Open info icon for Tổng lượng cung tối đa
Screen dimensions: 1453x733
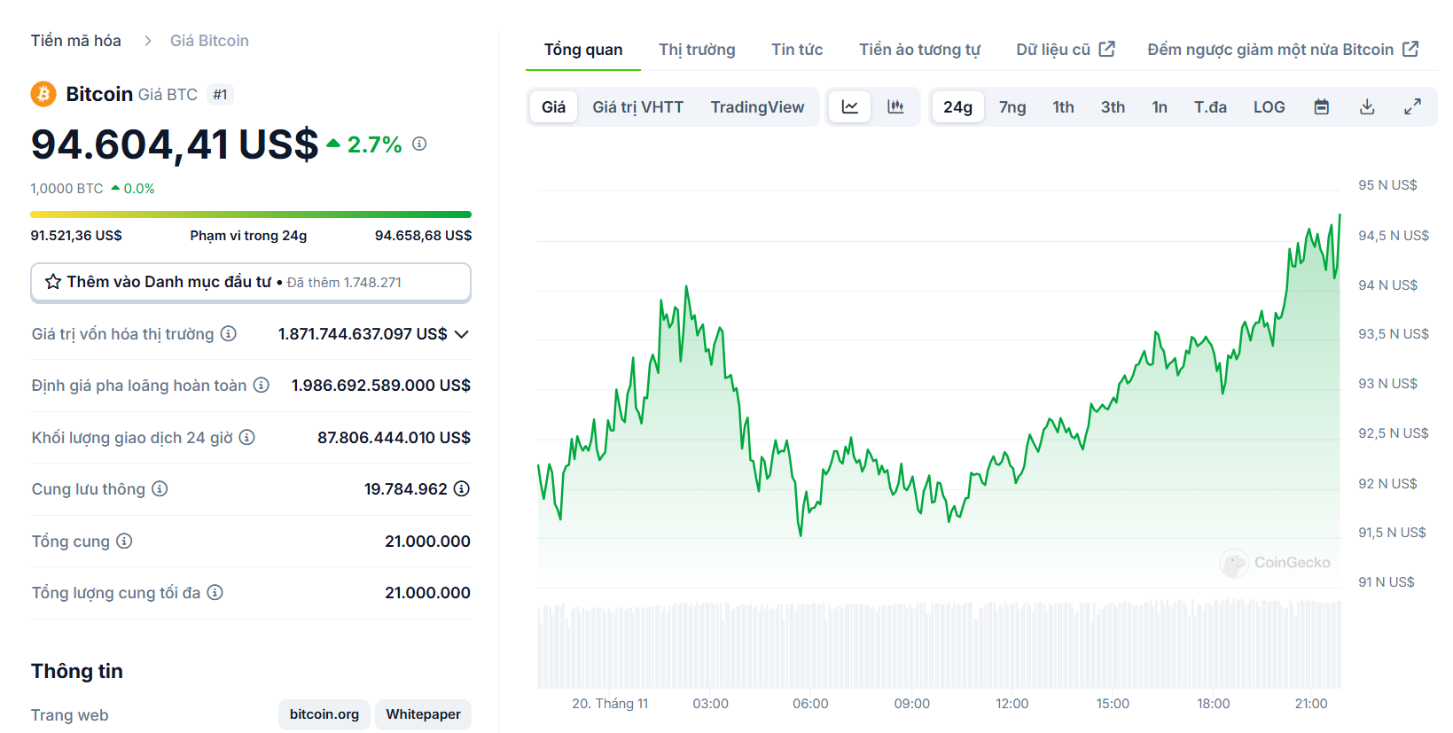click(215, 592)
